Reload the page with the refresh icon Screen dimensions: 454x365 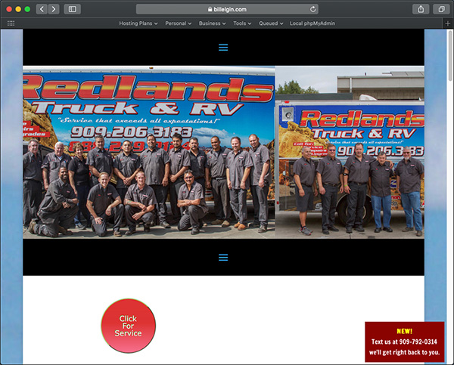[313, 9]
